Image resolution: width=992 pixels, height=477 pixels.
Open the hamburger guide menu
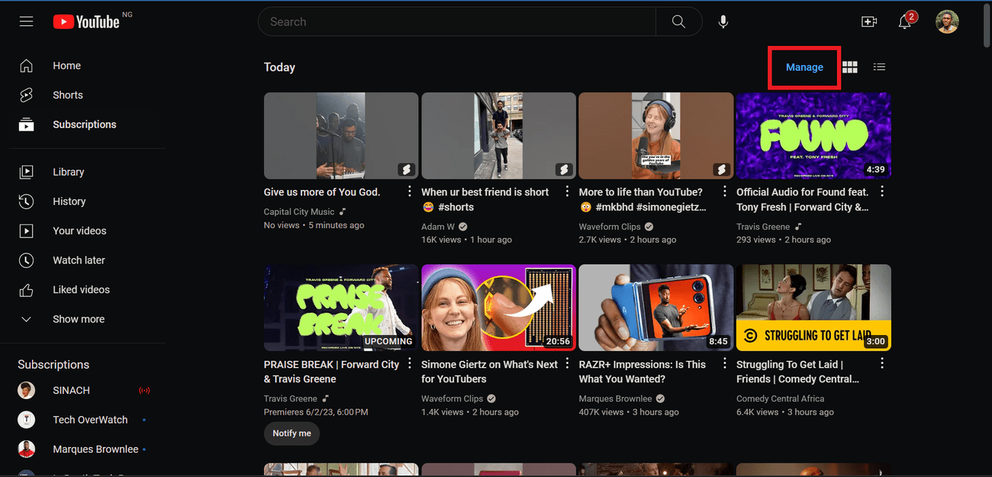coord(27,22)
